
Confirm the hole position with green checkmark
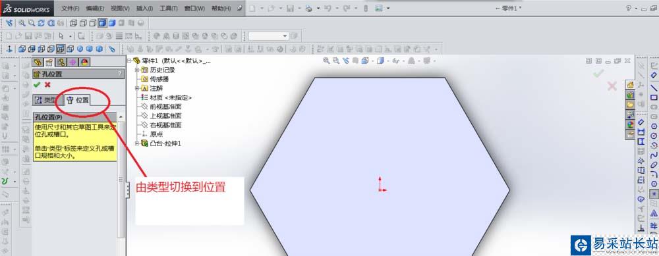pyautogui.click(x=37, y=85)
